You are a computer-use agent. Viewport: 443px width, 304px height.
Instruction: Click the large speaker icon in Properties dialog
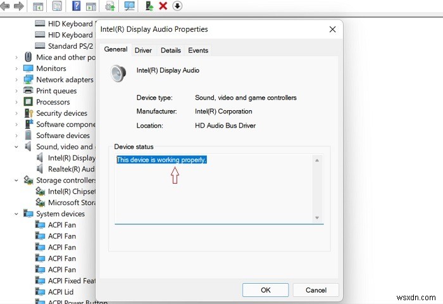point(118,73)
